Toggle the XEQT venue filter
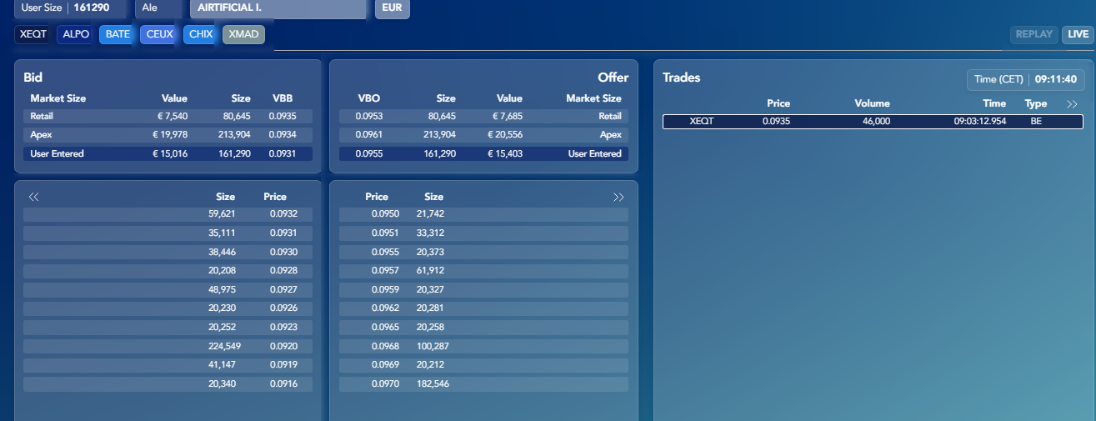Viewport: 1096px width, 421px height. [33, 34]
